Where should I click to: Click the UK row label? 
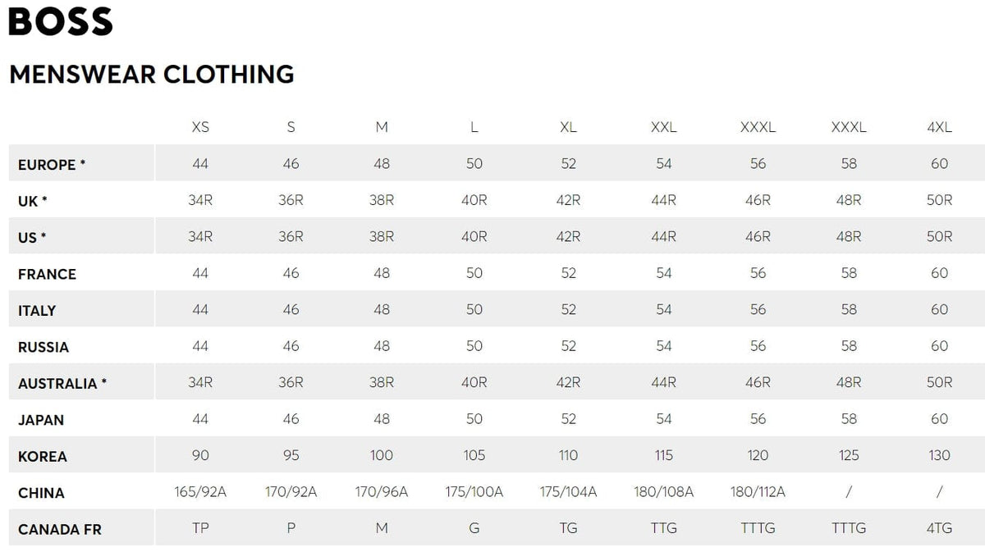click(32, 201)
